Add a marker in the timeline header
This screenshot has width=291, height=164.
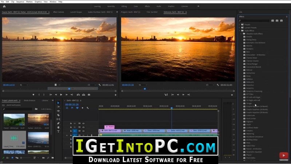(x=83, y=108)
